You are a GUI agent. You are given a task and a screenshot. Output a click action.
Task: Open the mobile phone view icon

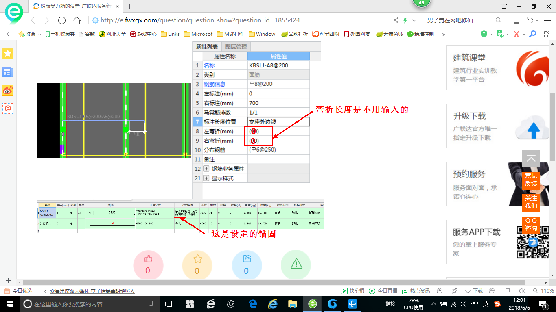(x=517, y=20)
